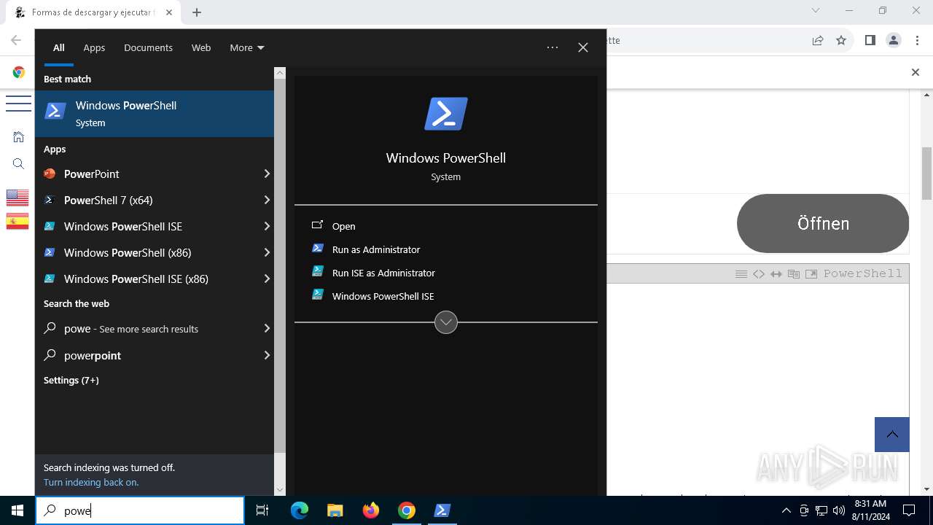Click the Run ISE as Administrator icon

point(317,272)
